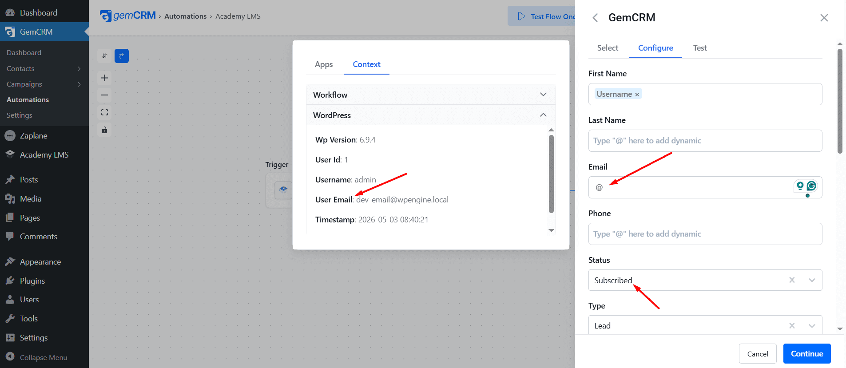Viewport: 846px width, 368px height.
Task: Clear the Subscribed status selection
Action: (792, 280)
